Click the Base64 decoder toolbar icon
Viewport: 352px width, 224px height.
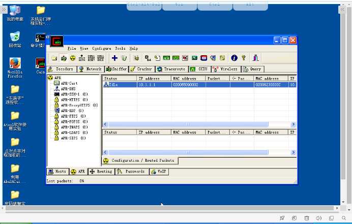pos(148,58)
